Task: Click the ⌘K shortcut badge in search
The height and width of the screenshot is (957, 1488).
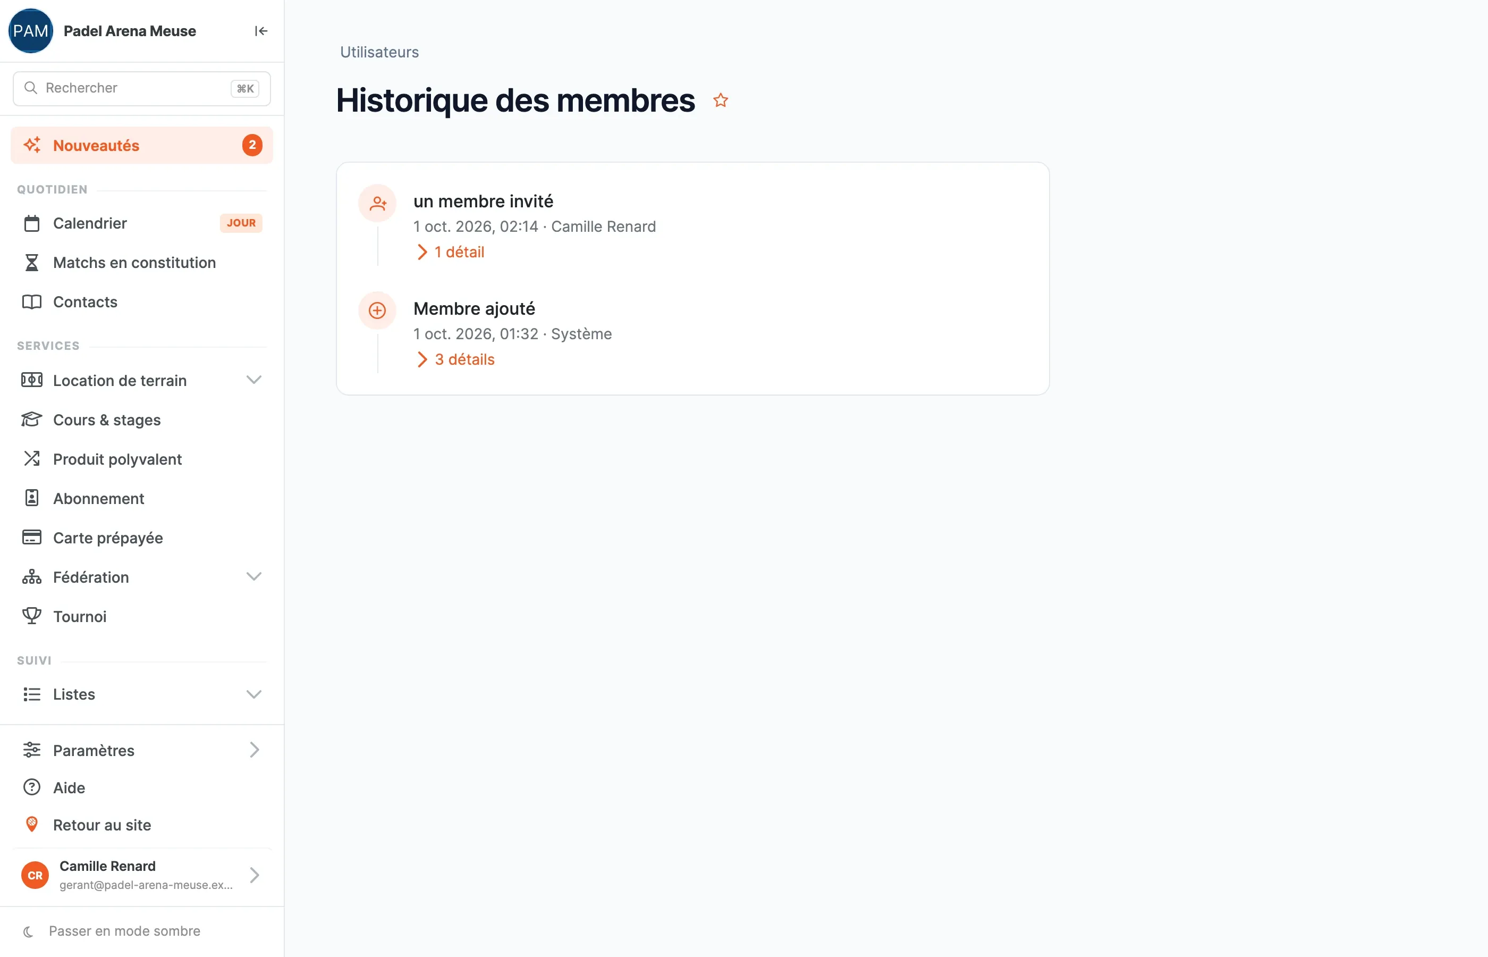Action: point(246,89)
